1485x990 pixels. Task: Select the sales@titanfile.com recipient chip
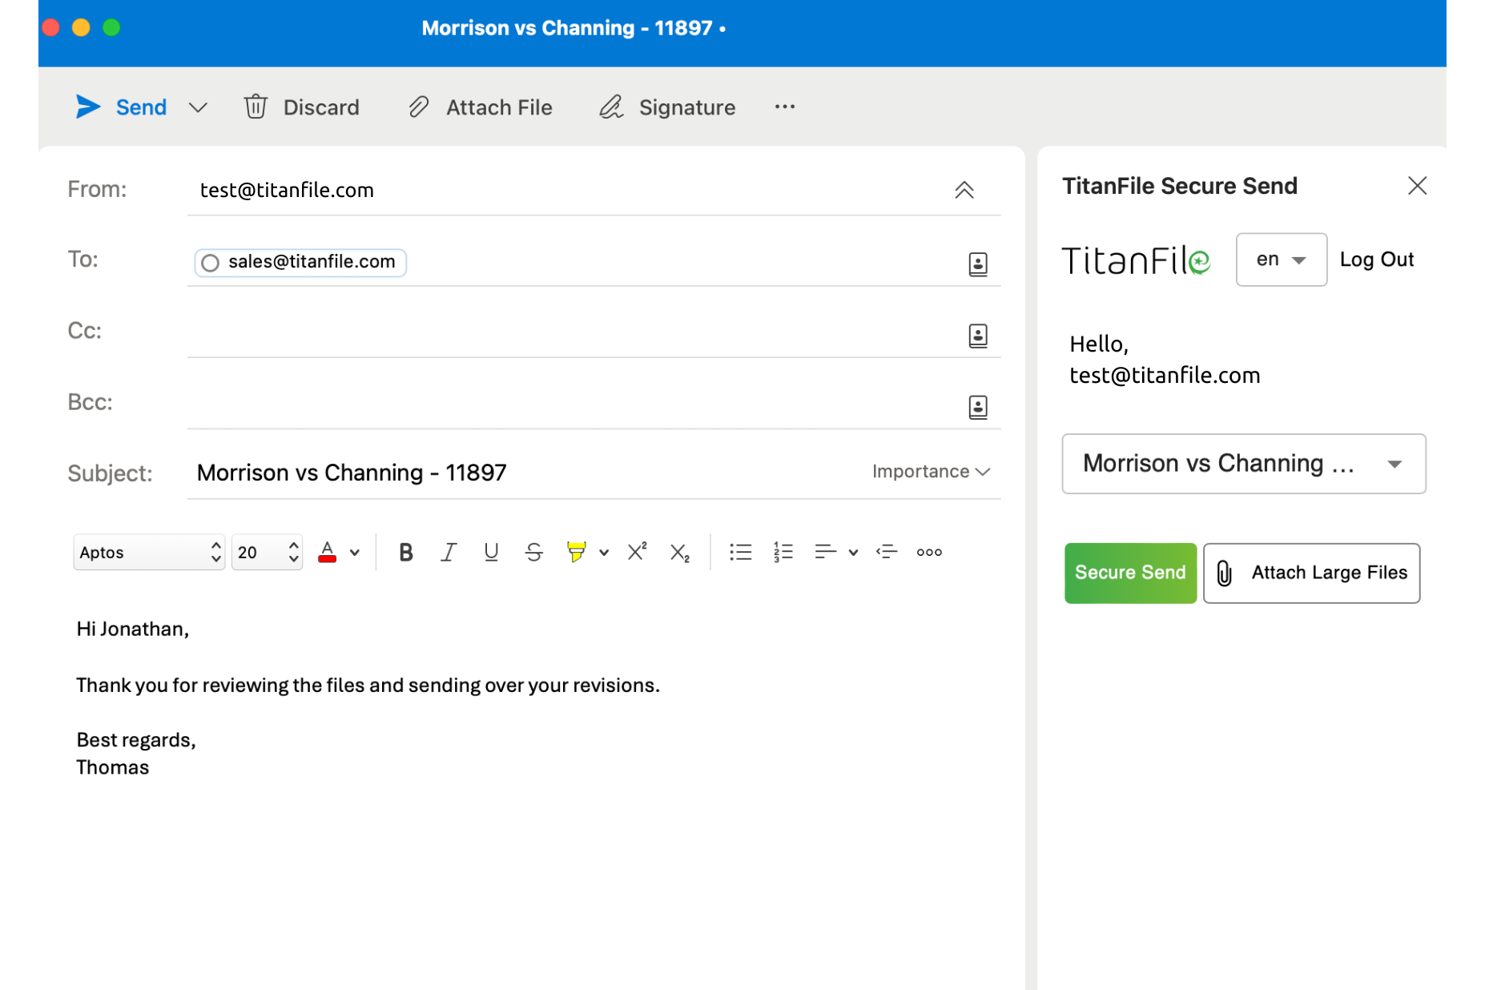[x=300, y=262]
